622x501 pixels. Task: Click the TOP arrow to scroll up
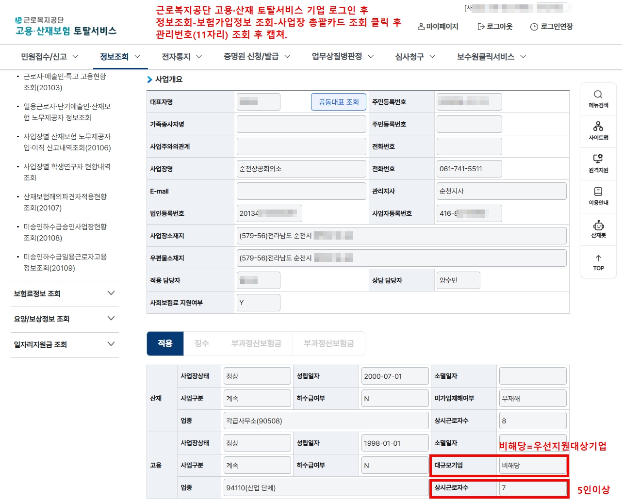598,262
